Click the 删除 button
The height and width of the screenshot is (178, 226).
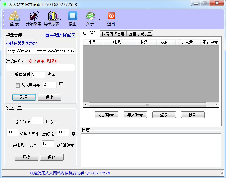[193, 115]
